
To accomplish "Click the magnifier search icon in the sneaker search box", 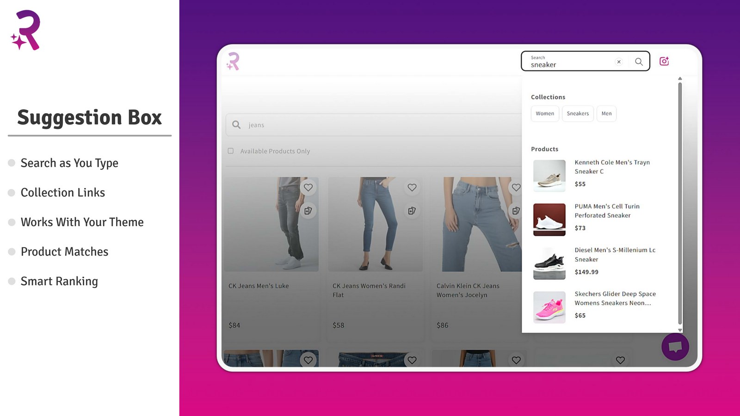I will [639, 61].
